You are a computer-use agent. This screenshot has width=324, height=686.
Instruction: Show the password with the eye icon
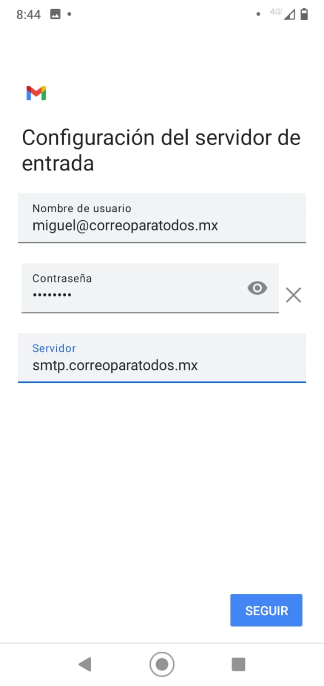click(257, 288)
